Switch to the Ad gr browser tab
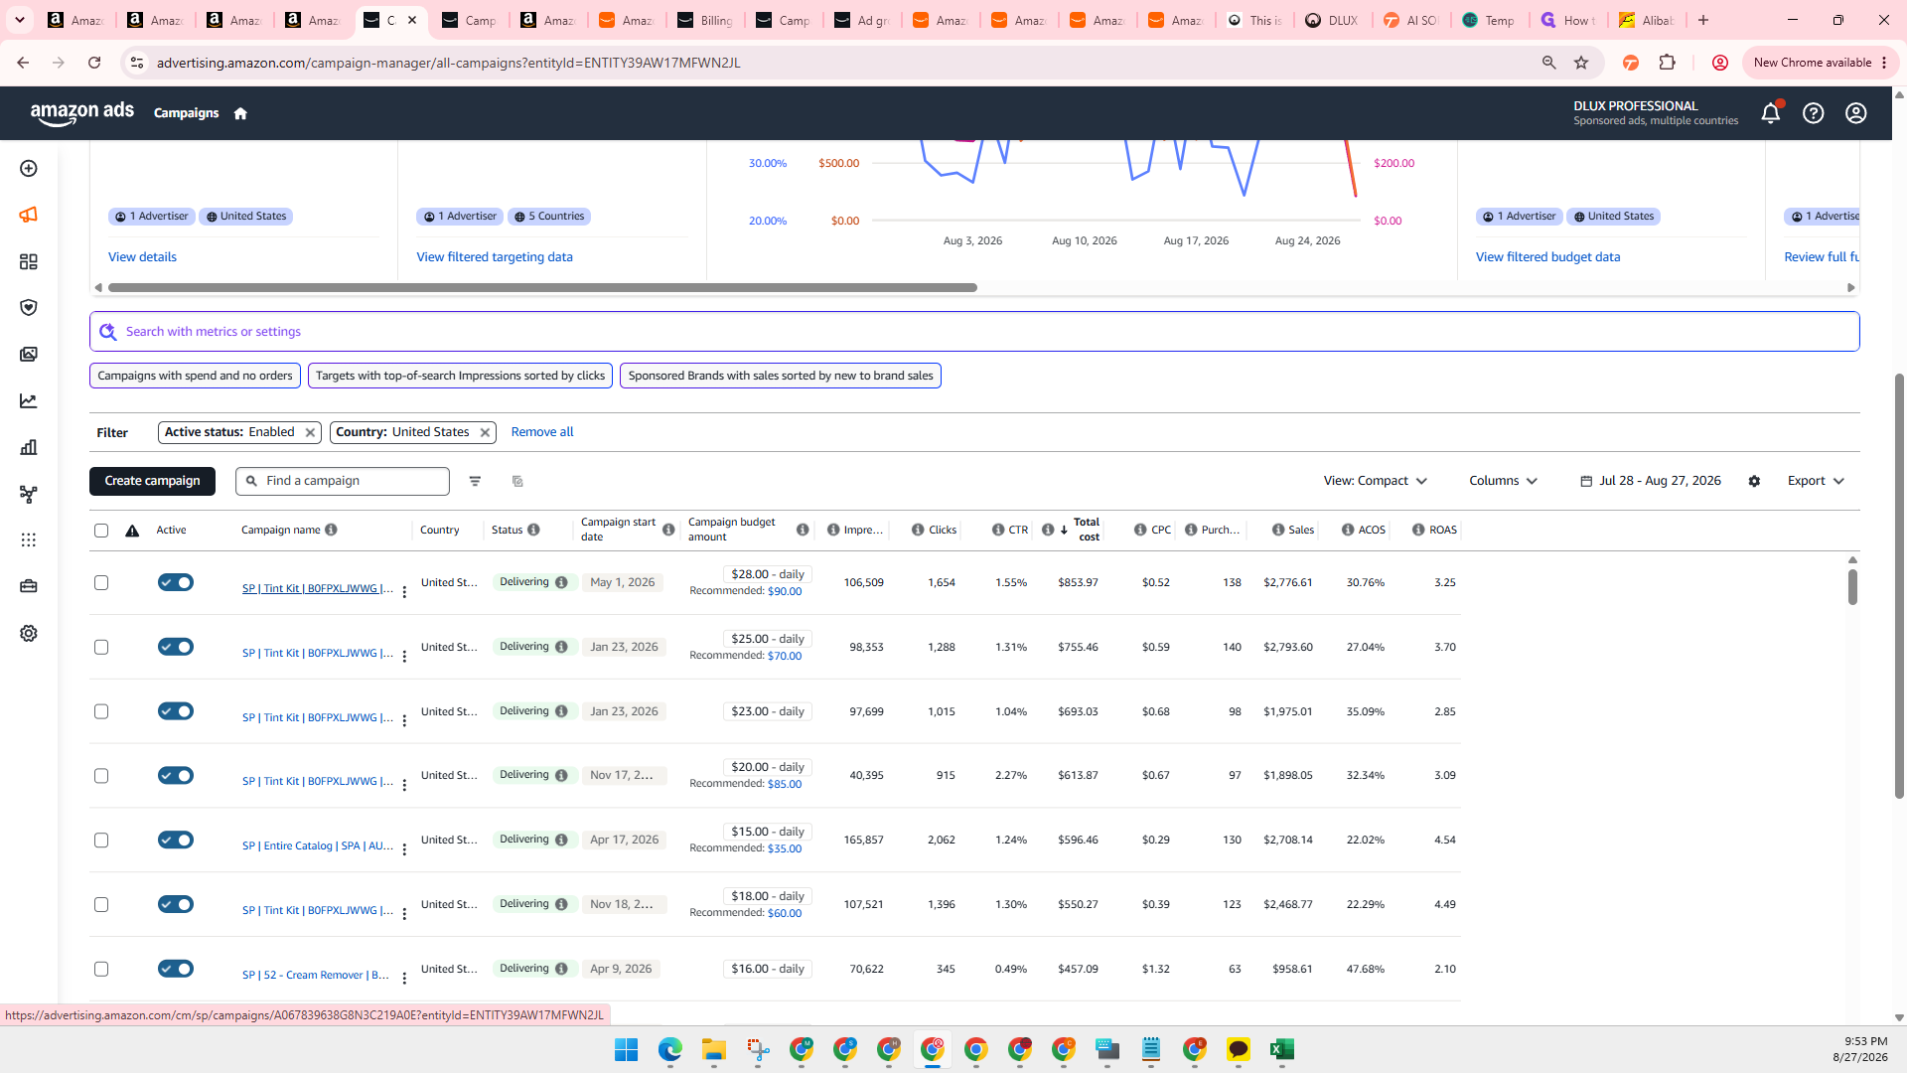The height and width of the screenshot is (1073, 1907). [864, 20]
